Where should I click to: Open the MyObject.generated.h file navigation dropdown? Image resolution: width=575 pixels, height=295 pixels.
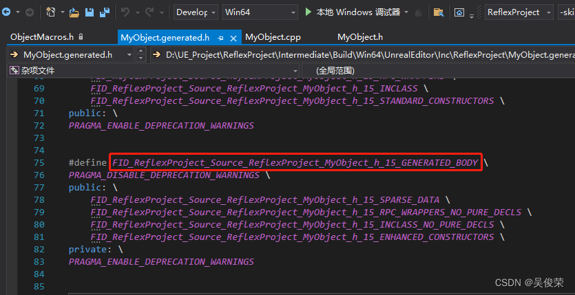coord(71,55)
